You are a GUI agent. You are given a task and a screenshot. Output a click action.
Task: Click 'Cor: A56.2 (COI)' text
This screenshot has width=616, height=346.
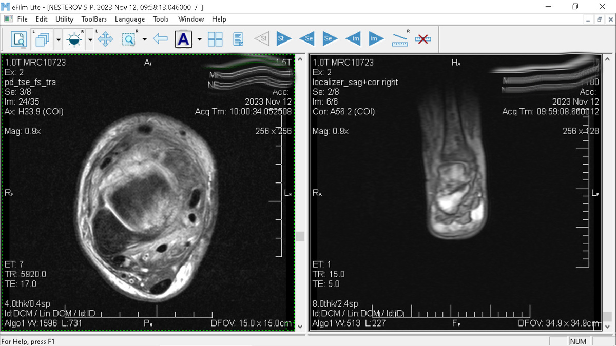point(343,111)
